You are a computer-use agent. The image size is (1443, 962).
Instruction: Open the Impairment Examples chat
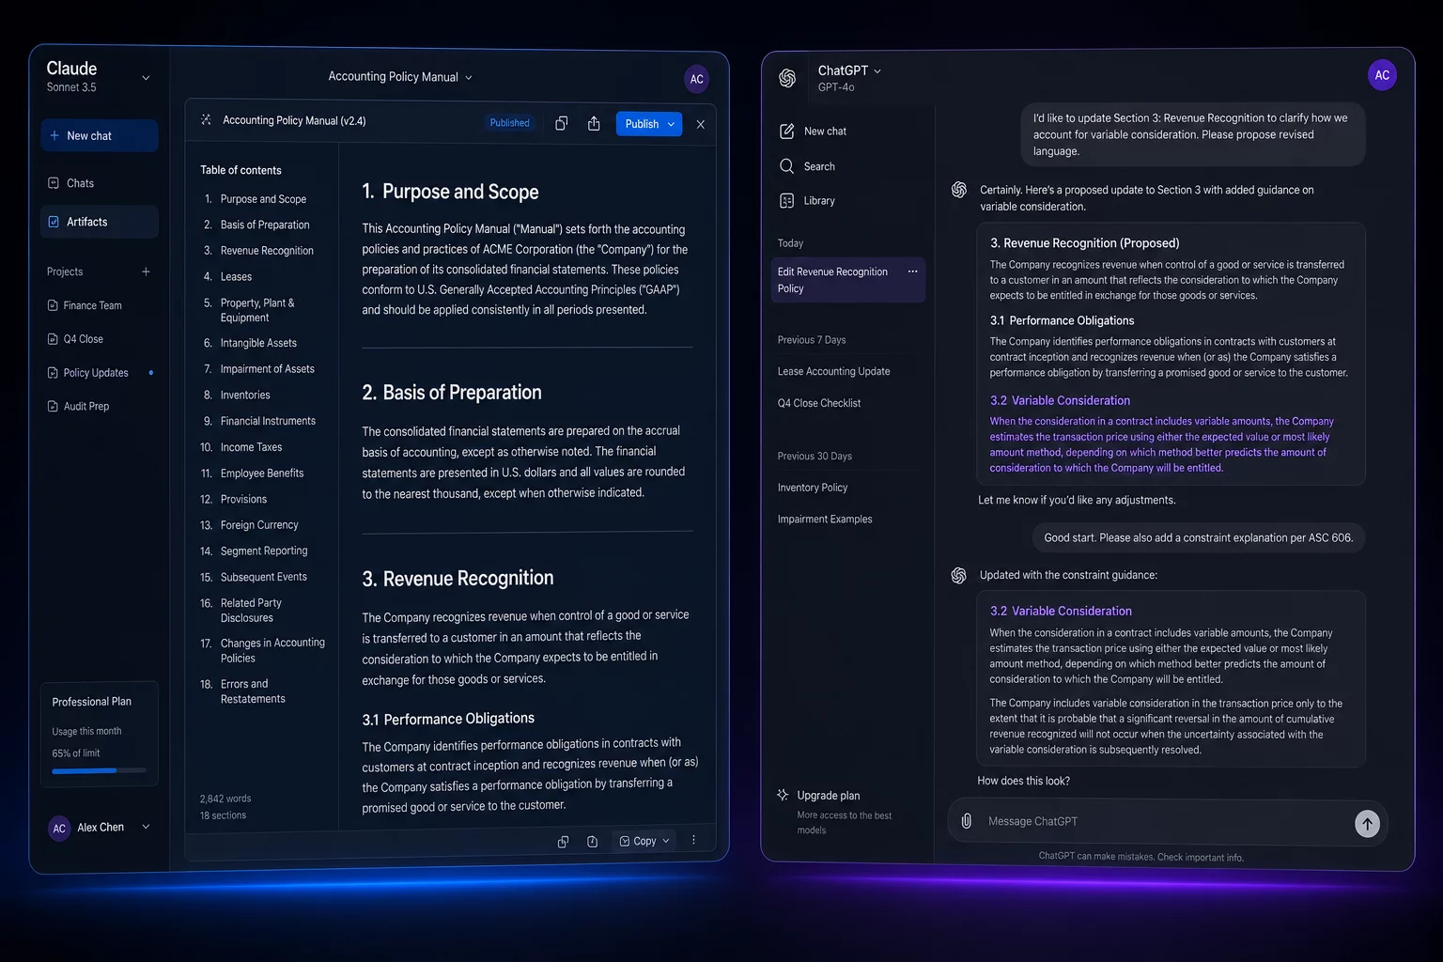tap(825, 520)
